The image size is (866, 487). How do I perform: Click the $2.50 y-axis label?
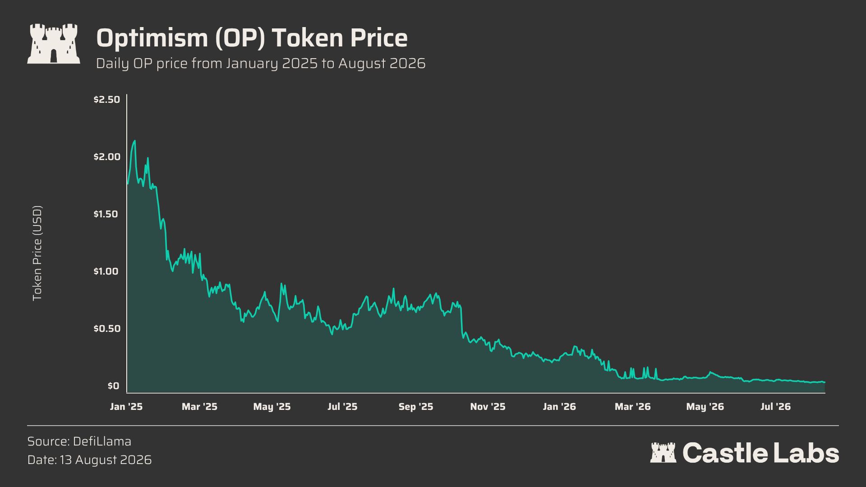coord(107,99)
